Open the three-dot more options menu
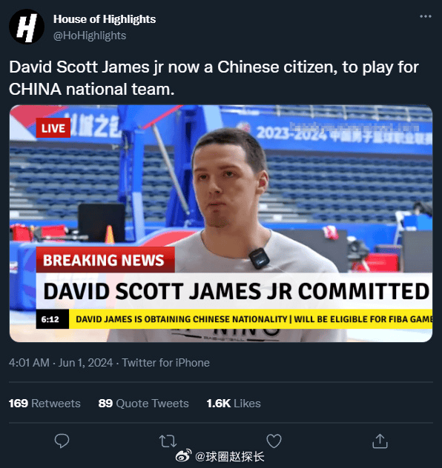Viewport: 442px width, 468px height. point(425,16)
